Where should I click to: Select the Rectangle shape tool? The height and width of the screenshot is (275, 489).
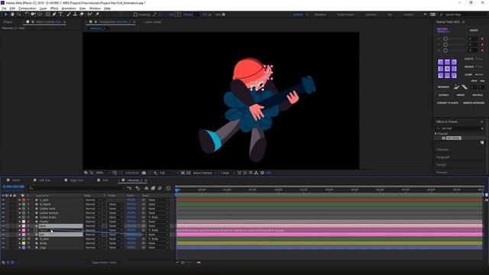(47, 15)
